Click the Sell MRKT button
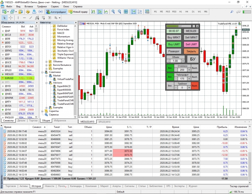 click(191, 38)
